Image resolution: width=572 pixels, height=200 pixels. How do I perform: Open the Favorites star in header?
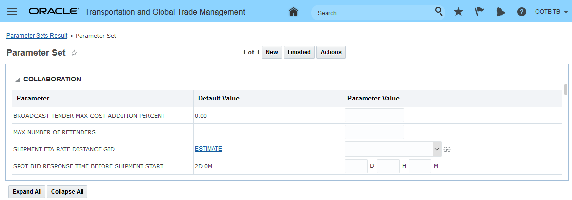coord(458,12)
